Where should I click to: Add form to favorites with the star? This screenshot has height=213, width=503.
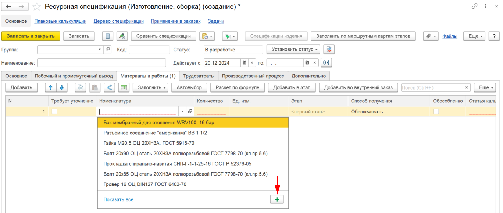click(36, 7)
